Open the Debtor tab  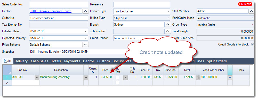tap(88, 61)
